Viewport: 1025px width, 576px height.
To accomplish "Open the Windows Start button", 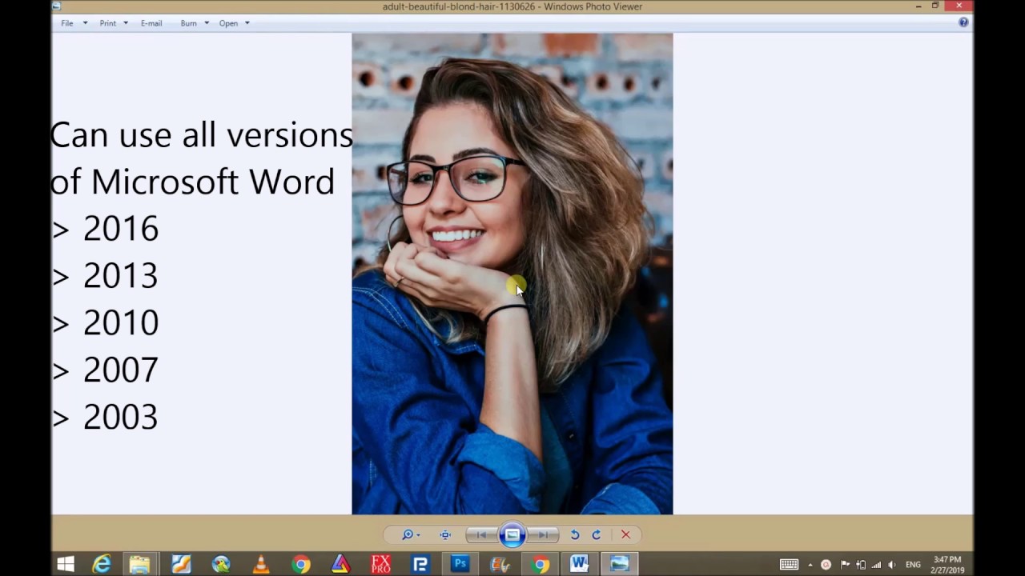I will click(x=66, y=564).
